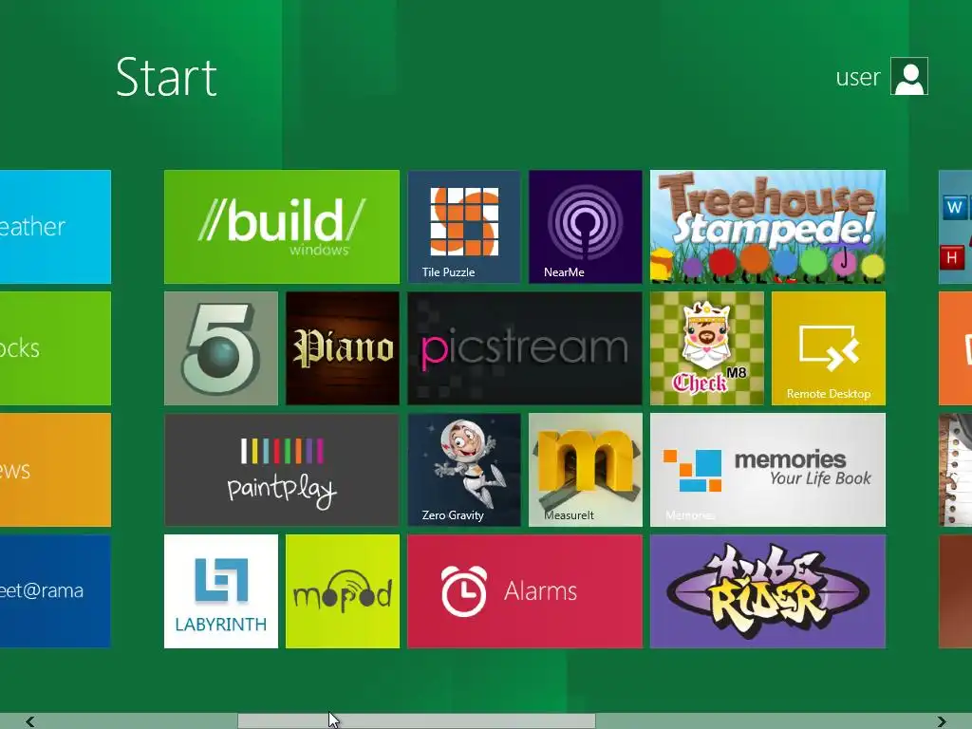Open the number 5 ball tile
Screen dimensions: 972x729
click(x=220, y=347)
